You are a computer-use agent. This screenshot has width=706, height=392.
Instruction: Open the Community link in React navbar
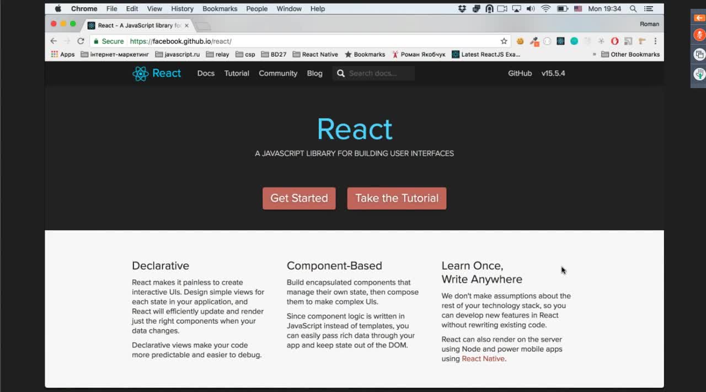(278, 73)
